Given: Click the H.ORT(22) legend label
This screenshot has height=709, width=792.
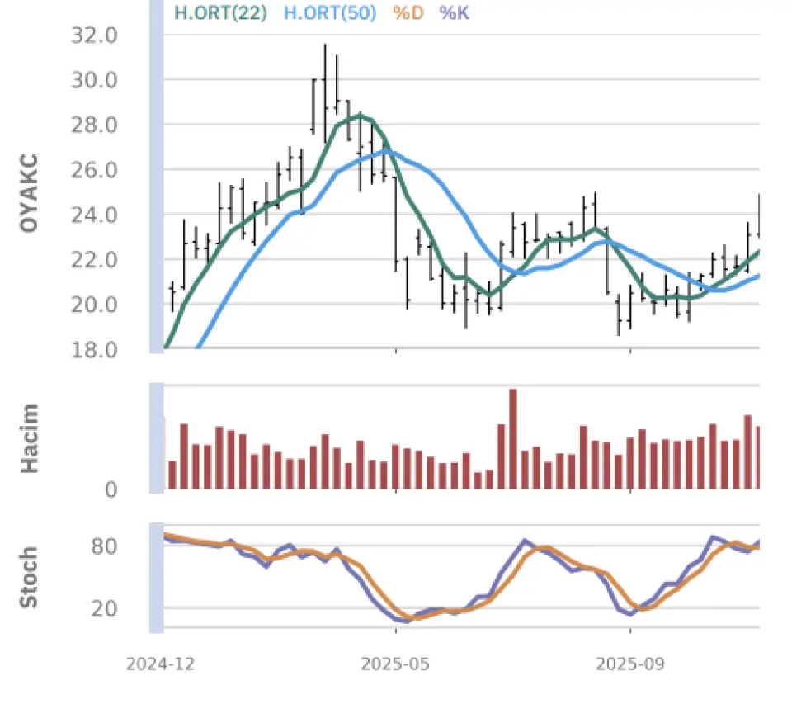Looking at the screenshot, I should pyautogui.click(x=220, y=12).
